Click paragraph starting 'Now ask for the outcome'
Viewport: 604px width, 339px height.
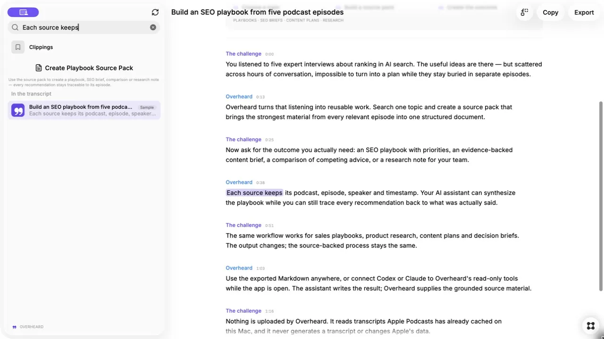pyautogui.click(x=369, y=155)
